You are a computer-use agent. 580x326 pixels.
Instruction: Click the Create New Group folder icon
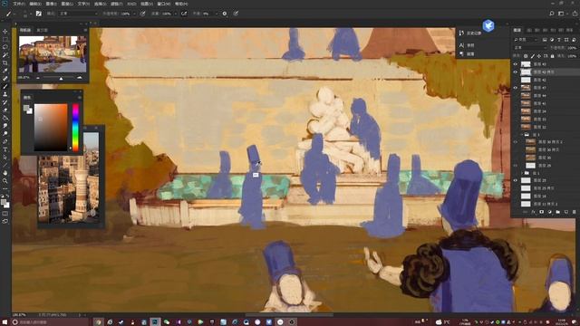click(558, 212)
